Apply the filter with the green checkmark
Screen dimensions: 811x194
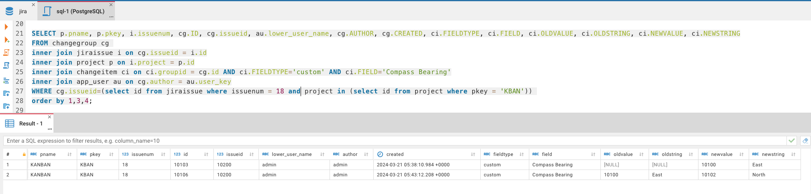tap(791, 141)
